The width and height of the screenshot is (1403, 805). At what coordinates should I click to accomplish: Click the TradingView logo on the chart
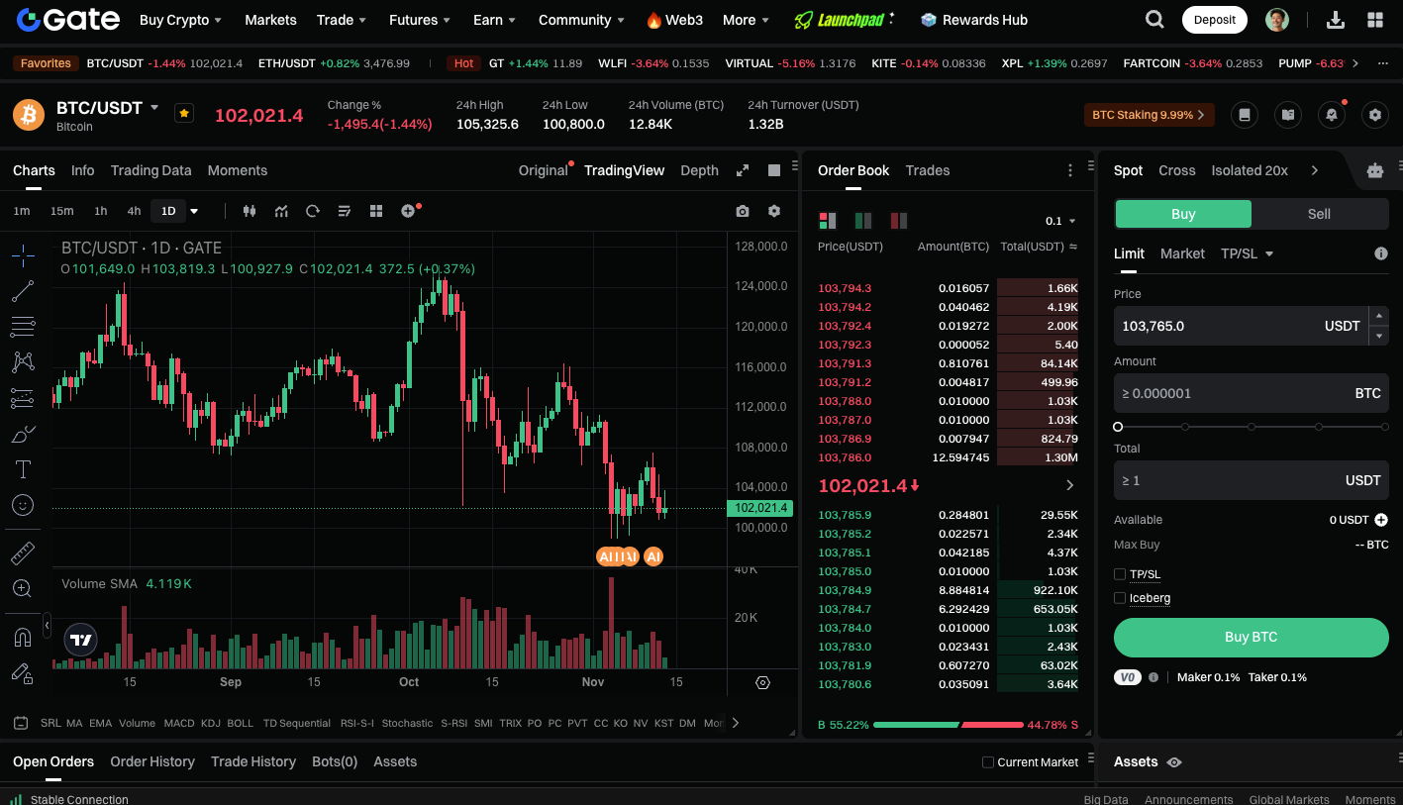pyautogui.click(x=81, y=640)
